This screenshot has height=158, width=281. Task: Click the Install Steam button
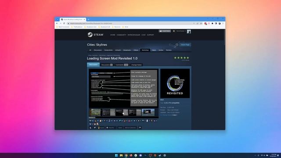click(x=165, y=31)
